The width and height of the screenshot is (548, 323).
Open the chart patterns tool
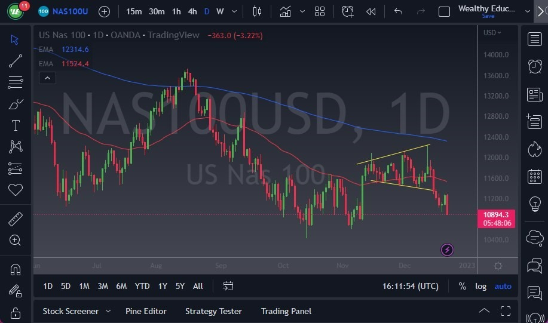pyautogui.click(x=16, y=147)
